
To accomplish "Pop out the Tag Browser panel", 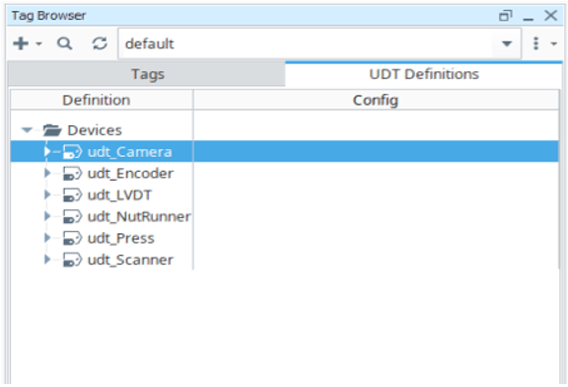I will coord(505,16).
